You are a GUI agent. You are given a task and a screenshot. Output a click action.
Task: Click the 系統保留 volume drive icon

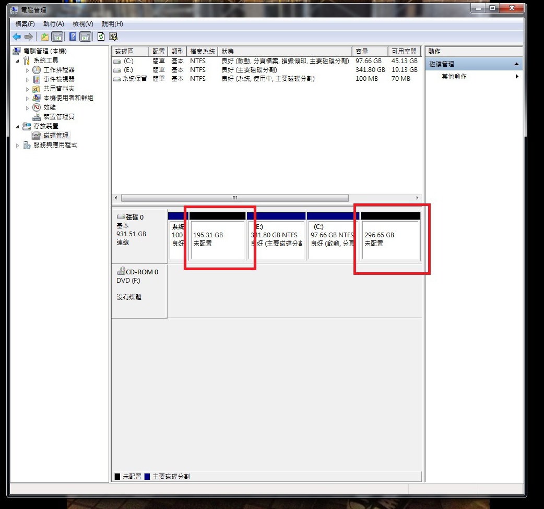coord(117,79)
